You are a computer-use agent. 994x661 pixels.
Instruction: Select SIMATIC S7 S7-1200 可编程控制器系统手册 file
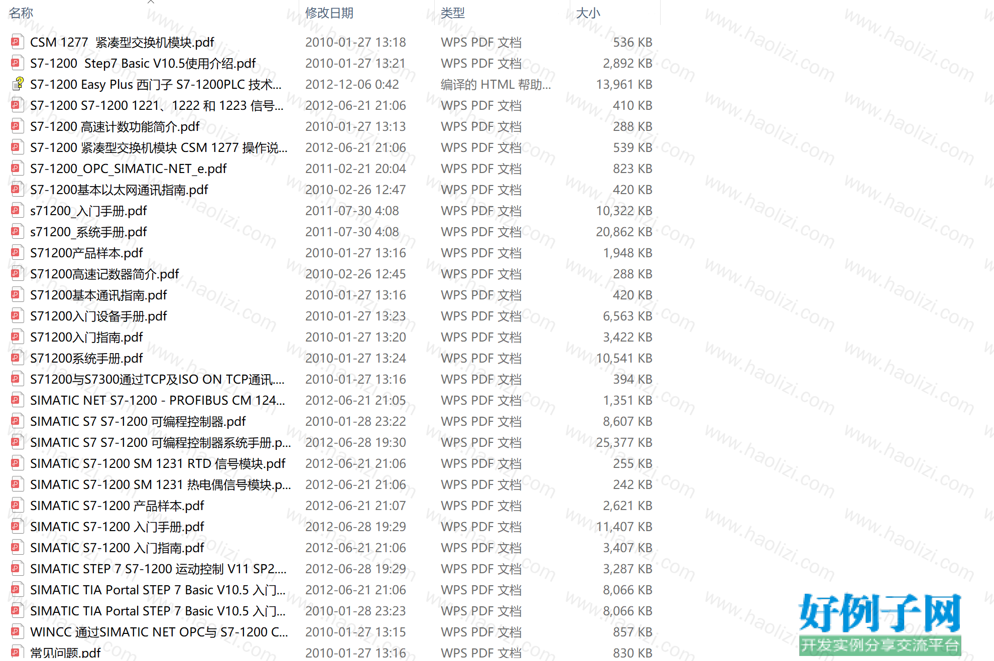pyautogui.click(x=161, y=442)
